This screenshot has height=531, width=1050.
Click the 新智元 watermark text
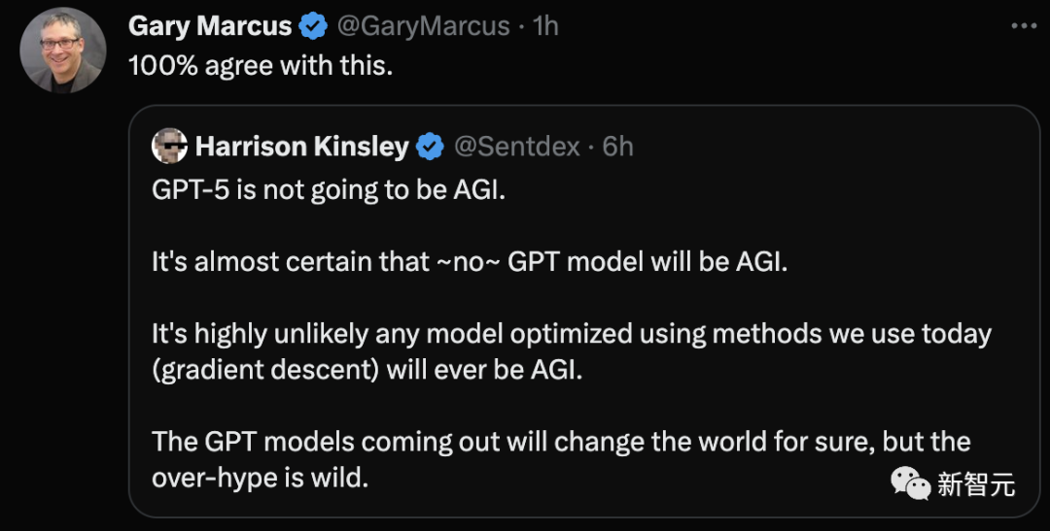[x=976, y=483]
